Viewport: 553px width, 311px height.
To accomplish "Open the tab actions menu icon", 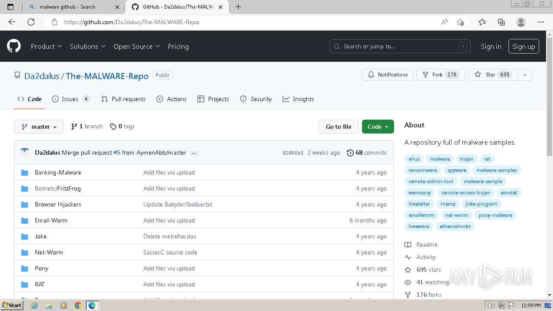I will tap(10, 6).
